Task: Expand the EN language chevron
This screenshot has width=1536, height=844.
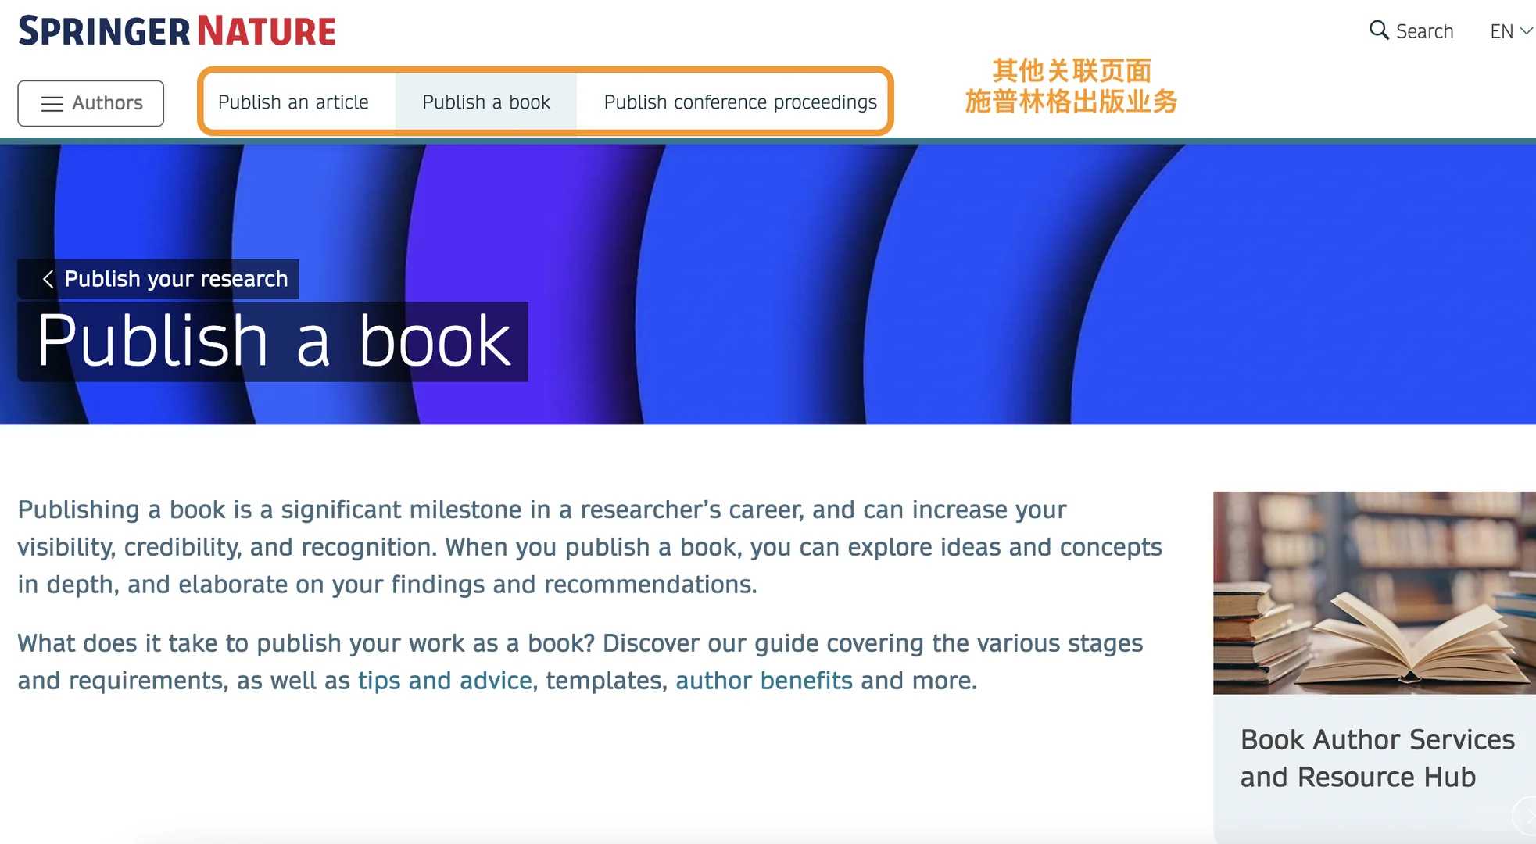Action: point(1526,30)
